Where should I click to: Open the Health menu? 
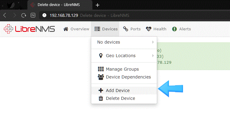[160, 29]
